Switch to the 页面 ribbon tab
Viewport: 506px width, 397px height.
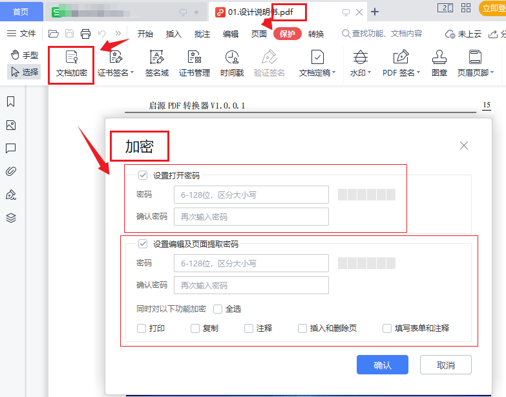tap(258, 34)
